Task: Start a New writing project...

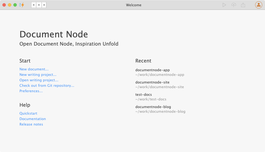Action: tap(38, 74)
